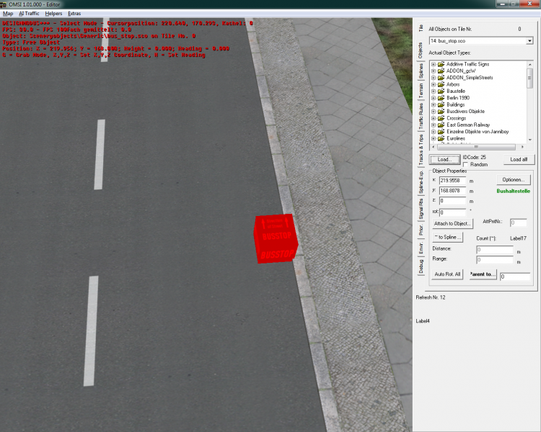This screenshot has height=432, width=541.
Task: Click the object tree horizontal scrollbar thumb
Action: pyautogui.click(x=476, y=147)
